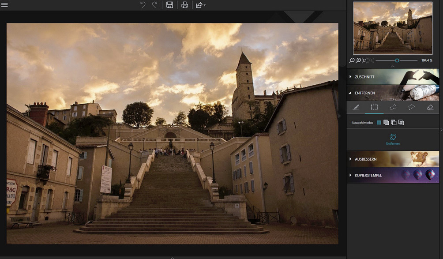Open the hamburger main menu
The height and width of the screenshot is (259, 443).
[x=4, y=5]
